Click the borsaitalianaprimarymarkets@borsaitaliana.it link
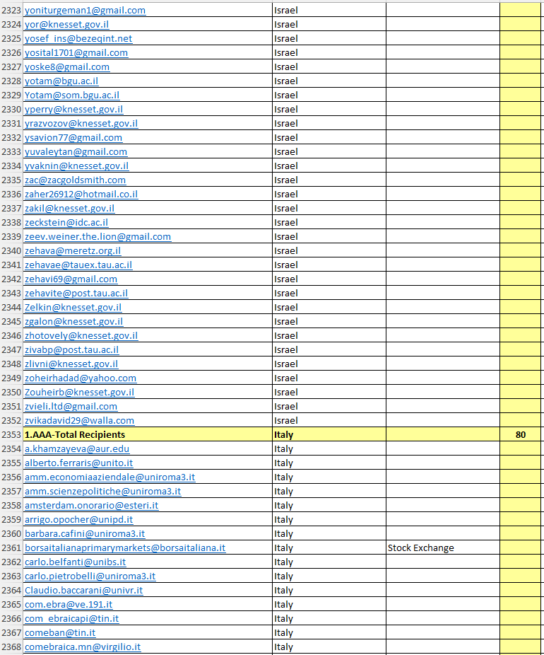The image size is (544, 655). (x=125, y=548)
